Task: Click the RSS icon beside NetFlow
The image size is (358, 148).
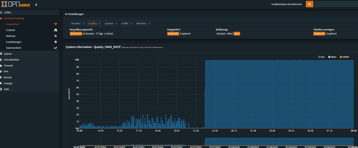Action: pyautogui.click(x=56, y=36)
